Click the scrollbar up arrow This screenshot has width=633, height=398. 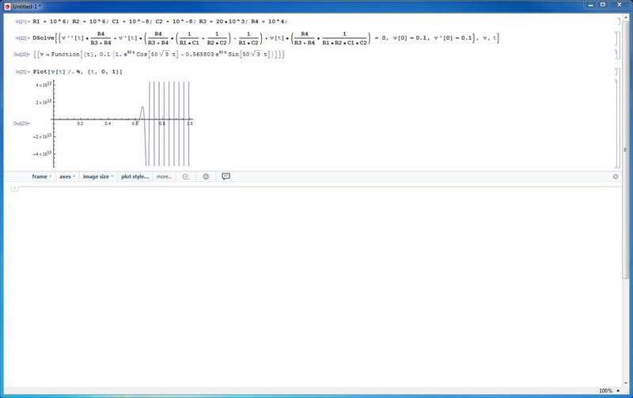pos(625,16)
